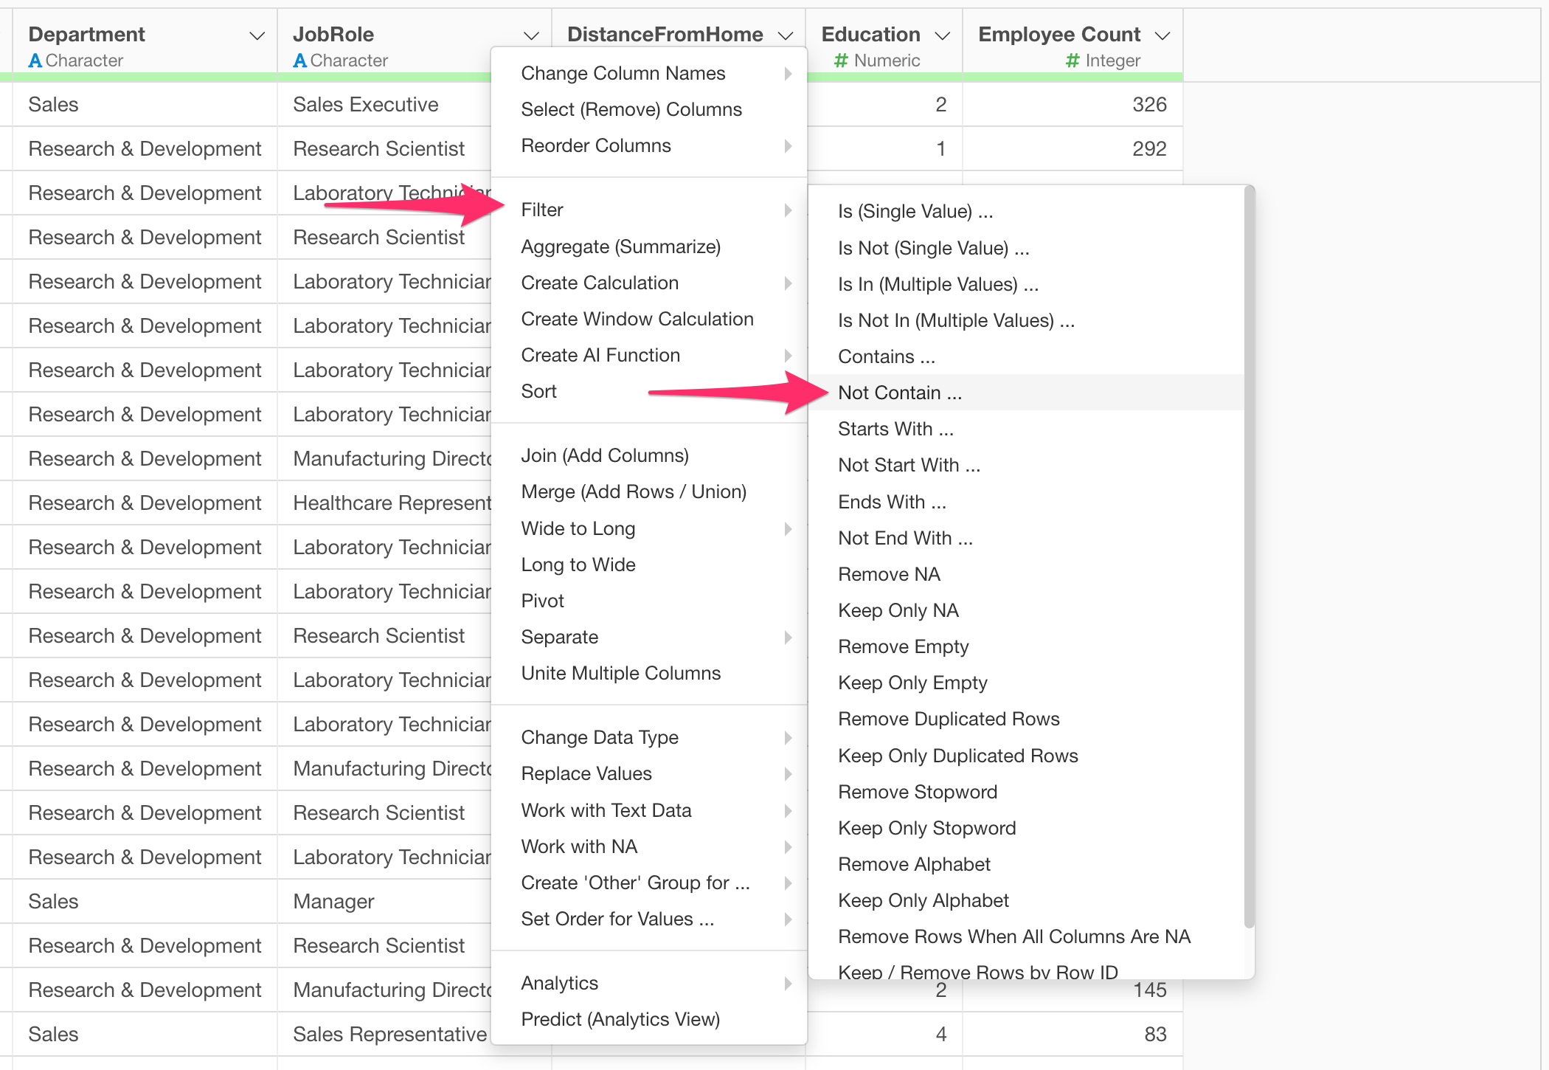The height and width of the screenshot is (1070, 1549).
Task: Choose Is In (Multiple Values) filter
Action: tap(938, 284)
